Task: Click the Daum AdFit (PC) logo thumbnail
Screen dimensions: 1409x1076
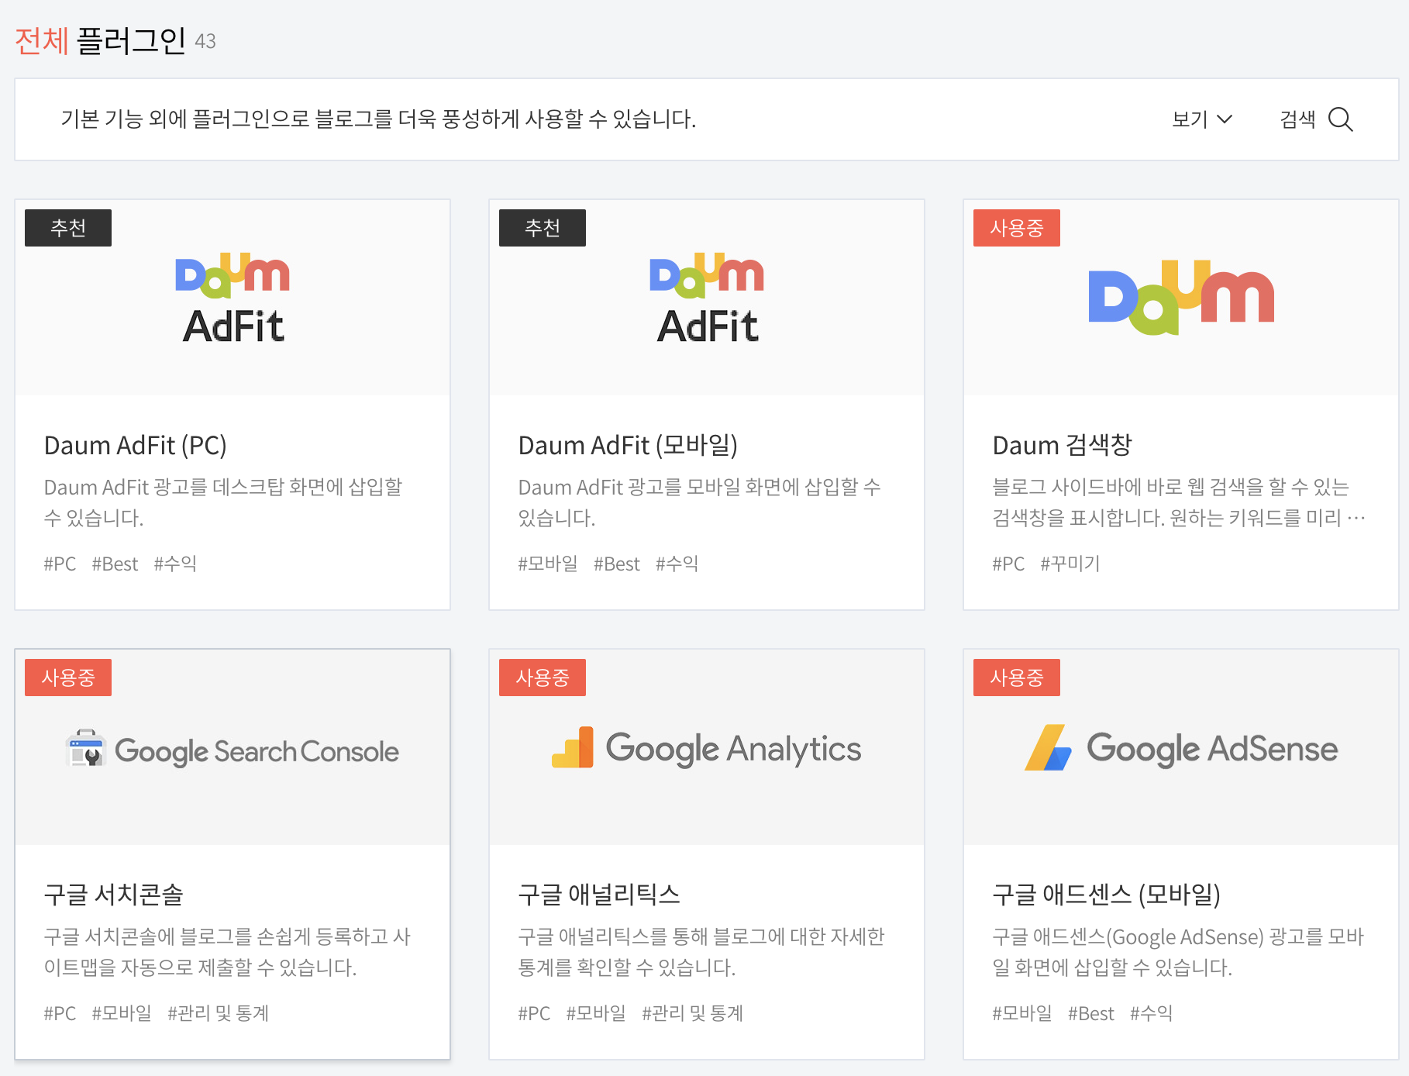Action: pos(233,298)
